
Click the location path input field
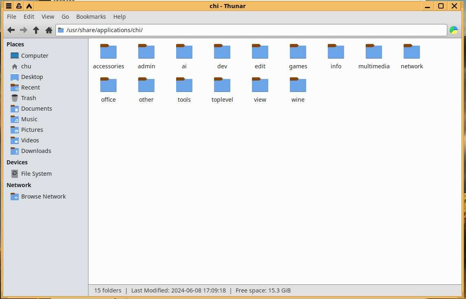pos(251,30)
